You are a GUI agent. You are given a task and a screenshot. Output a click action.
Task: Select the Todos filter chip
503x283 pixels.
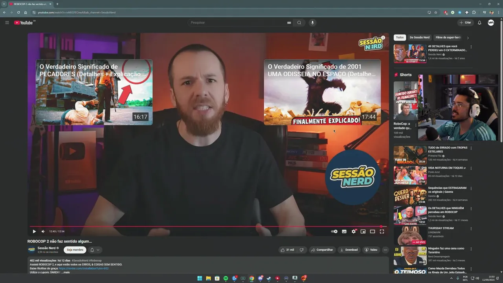coord(400,37)
